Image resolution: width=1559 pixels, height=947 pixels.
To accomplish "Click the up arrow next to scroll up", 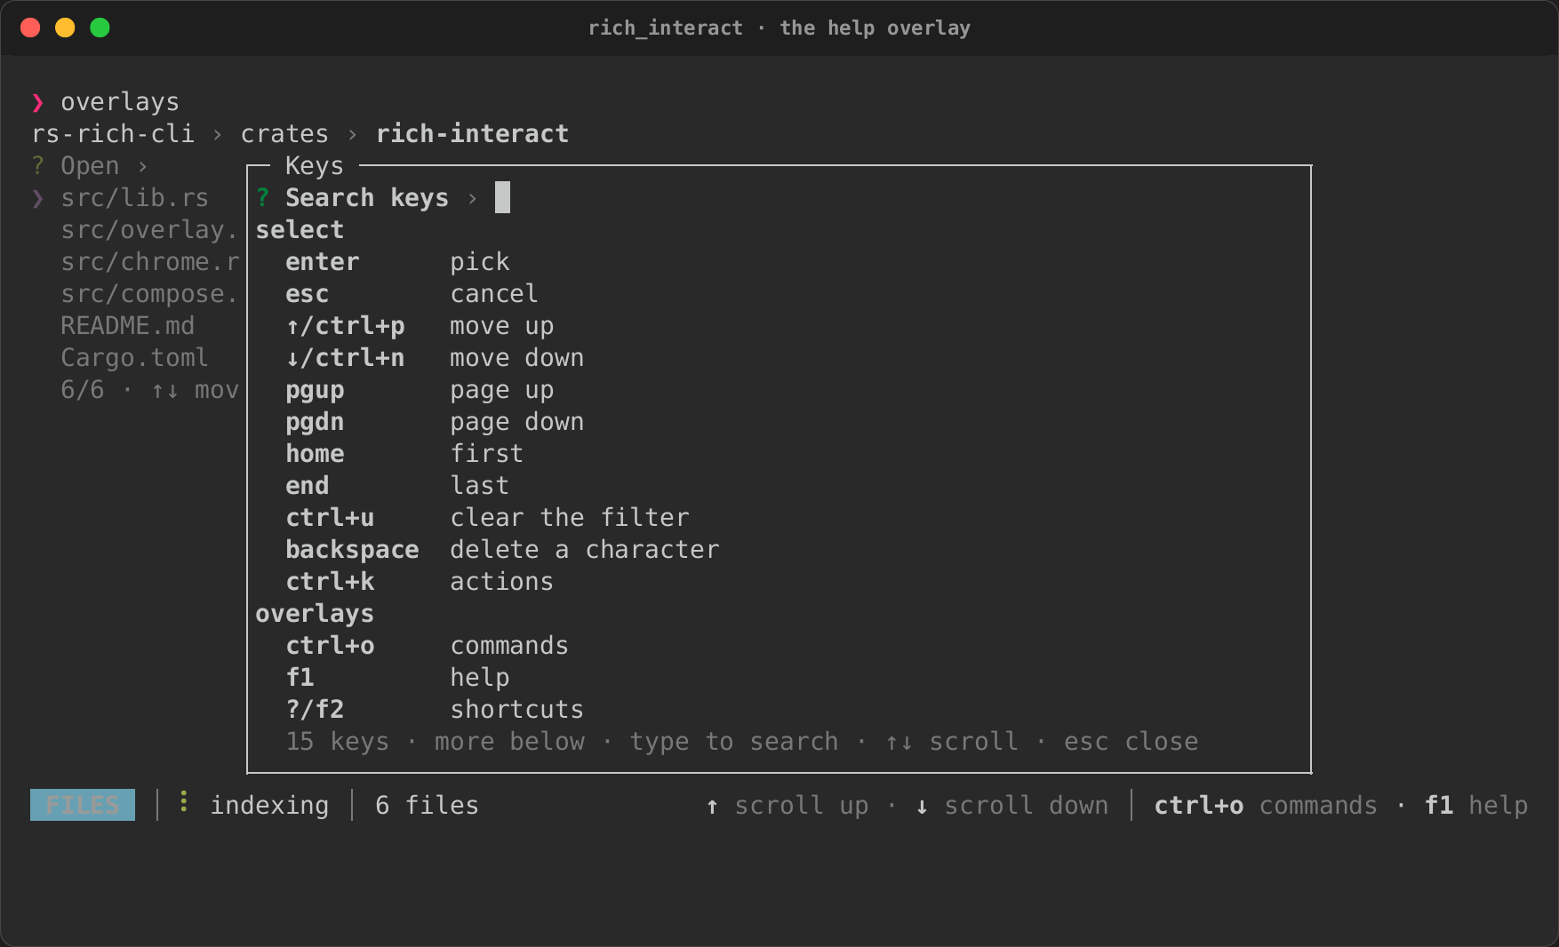I will [712, 806].
